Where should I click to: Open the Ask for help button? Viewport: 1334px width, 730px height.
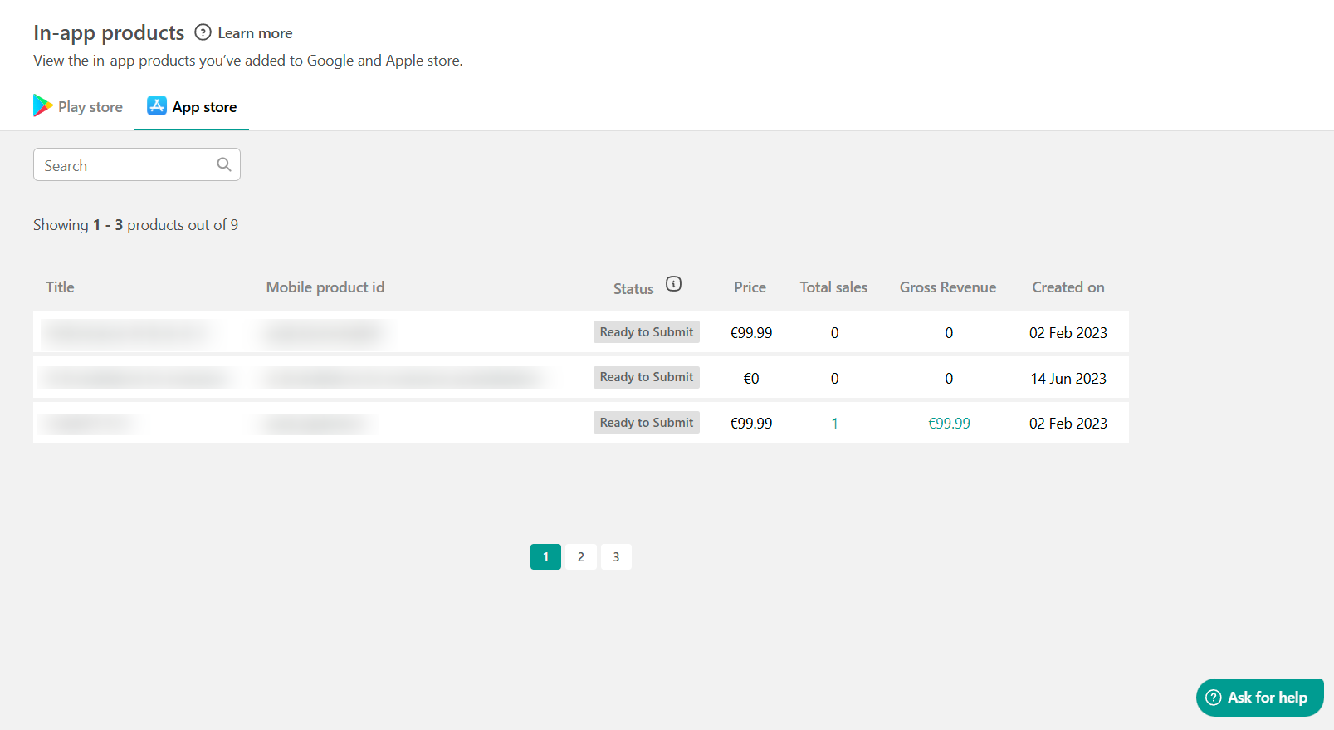click(1259, 698)
